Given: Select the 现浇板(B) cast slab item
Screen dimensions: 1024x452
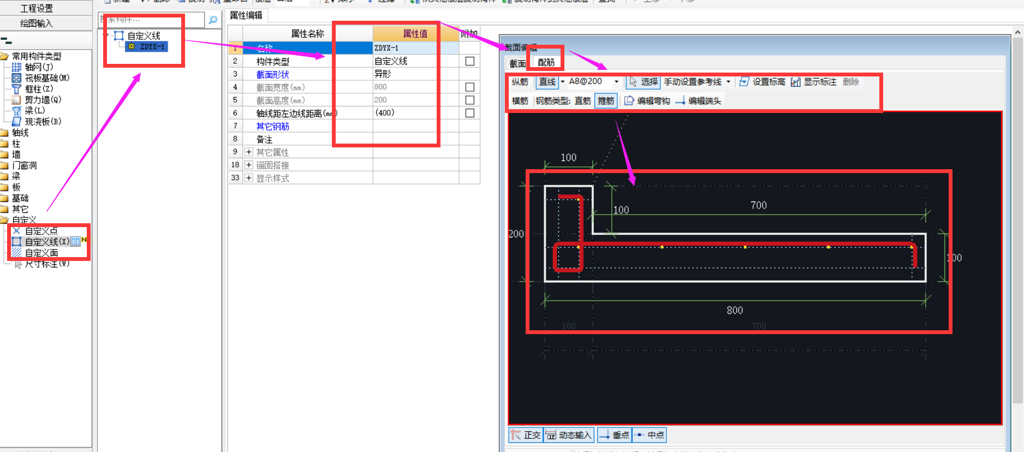Looking at the screenshot, I should [37, 122].
